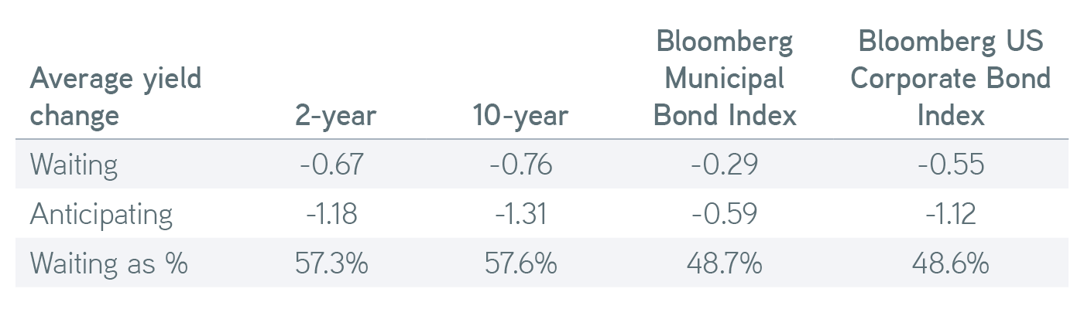Viewport: 1084px width, 309px height.
Task: Click the 48.6% cell
Action: (950, 263)
